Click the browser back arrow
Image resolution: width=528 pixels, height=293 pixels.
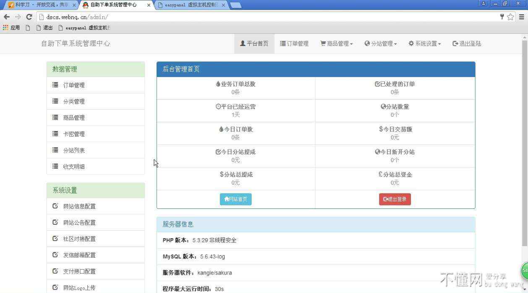point(7,17)
